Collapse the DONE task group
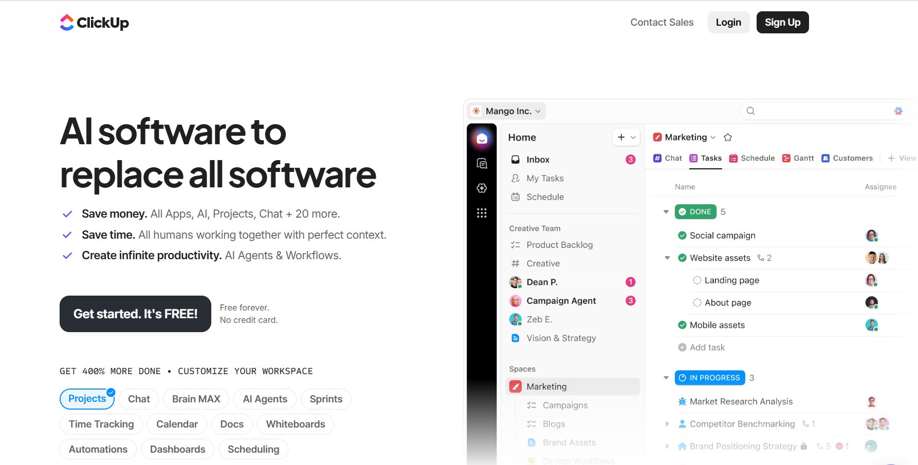The width and height of the screenshot is (918, 465). coord(666,211)
